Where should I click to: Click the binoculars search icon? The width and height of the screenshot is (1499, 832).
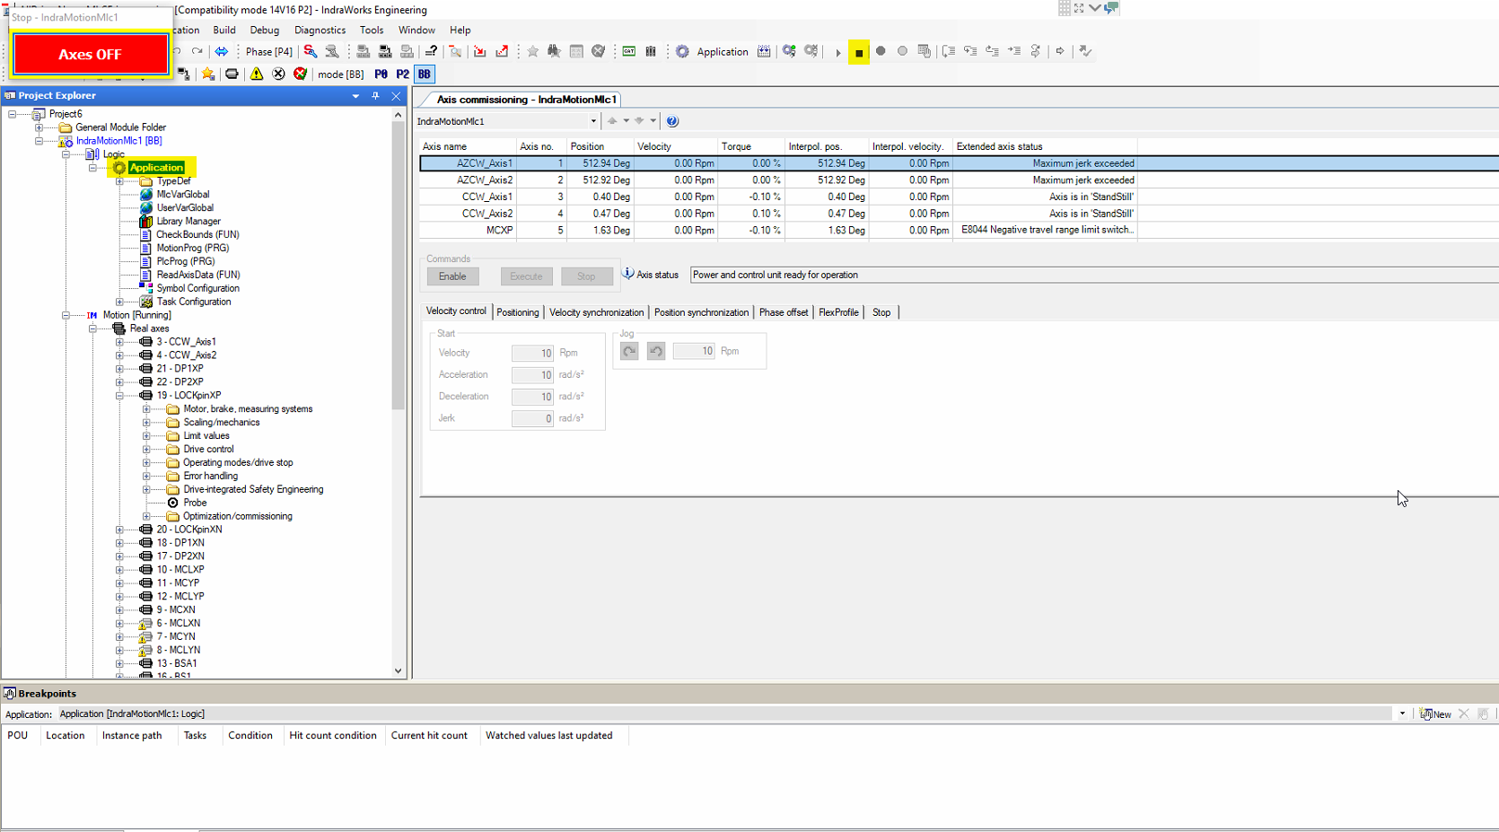[555, 51]
